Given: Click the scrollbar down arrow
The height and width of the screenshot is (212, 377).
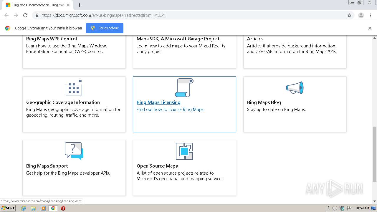Looking at the screenshot, I should coord(375,201).
